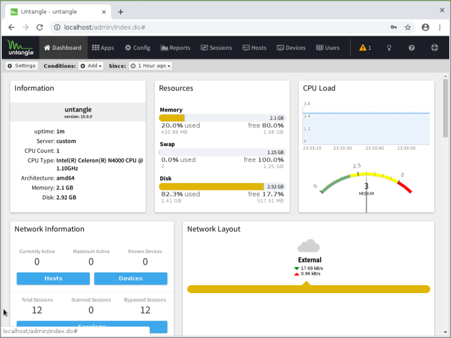Switch to the Reports tab
Viewport: 451px width, 338px height.
pyautogui.click(x=175, y=48)
